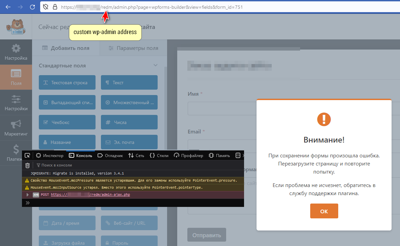The width and height of the screenshot is (400, 246).
Task: Open the Маркетинг megaphone section
Action: pos(16,128)
